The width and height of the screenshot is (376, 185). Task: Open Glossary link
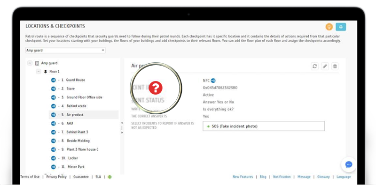(x=323, y=177)
